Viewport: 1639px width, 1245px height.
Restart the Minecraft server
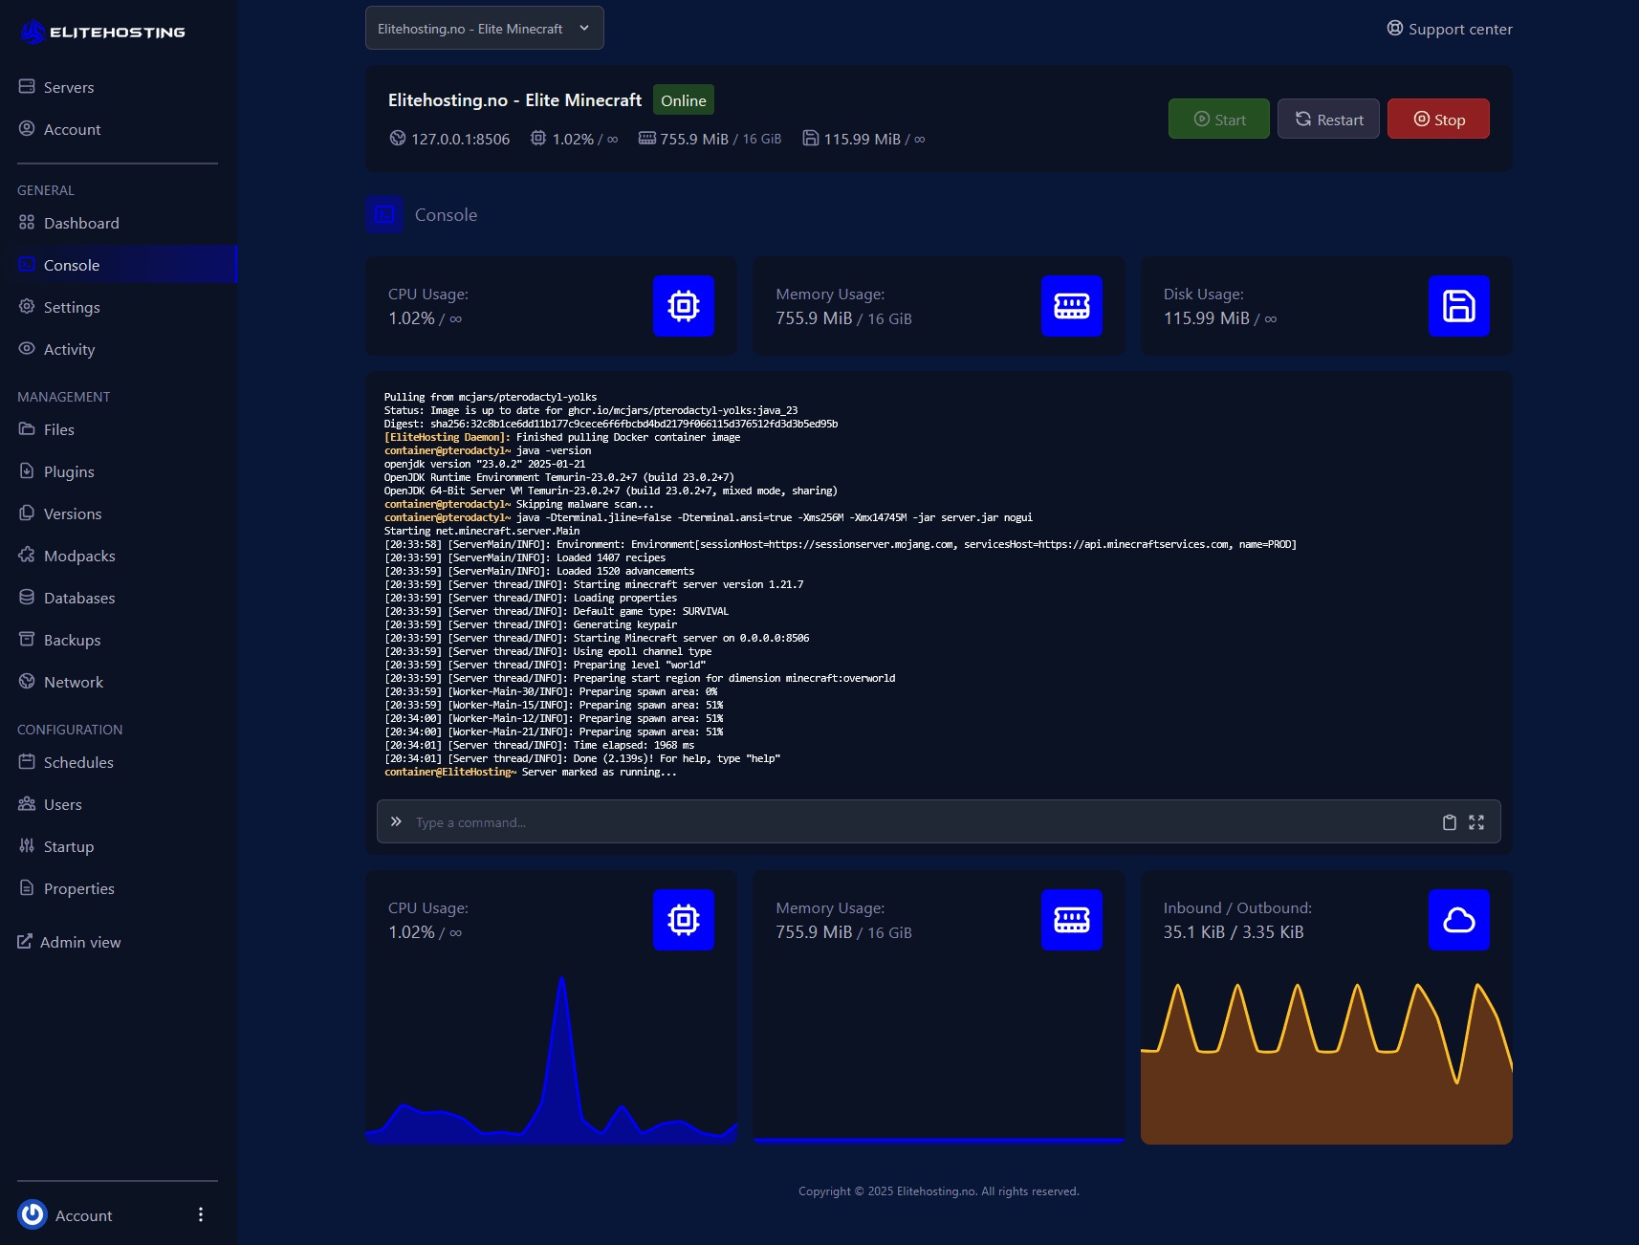1328,119
